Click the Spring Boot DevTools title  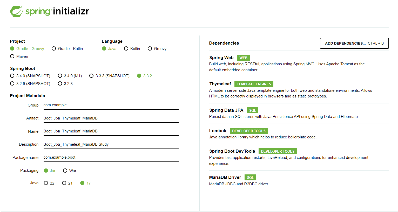[x=232, y=151]
